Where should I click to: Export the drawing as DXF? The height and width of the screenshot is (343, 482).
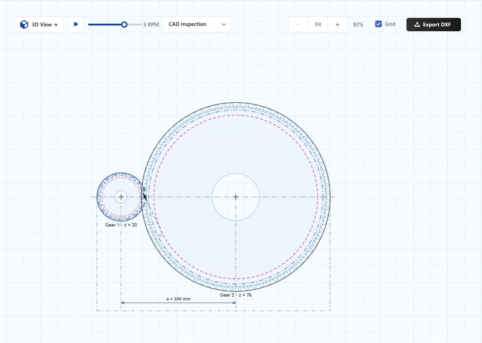pyautogui.click(x=433, y=25)
